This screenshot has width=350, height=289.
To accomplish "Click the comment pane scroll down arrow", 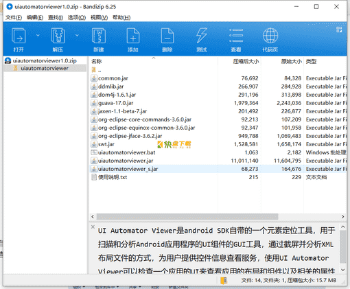I will [342, 270].
